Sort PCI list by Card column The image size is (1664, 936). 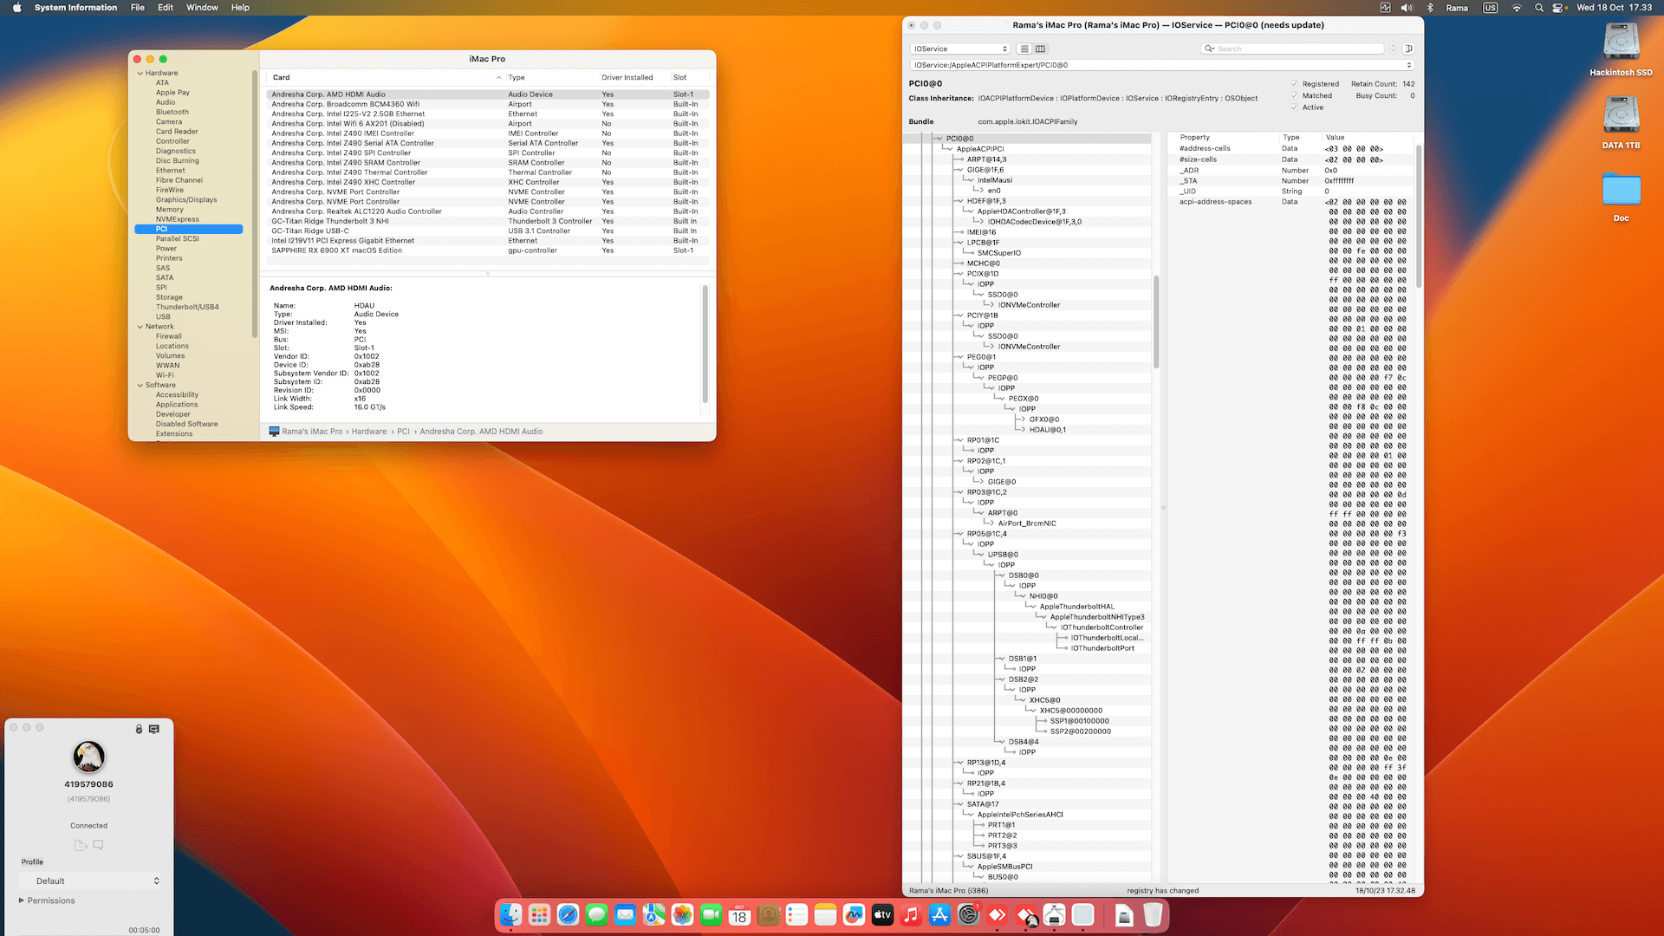click(386, 78)
